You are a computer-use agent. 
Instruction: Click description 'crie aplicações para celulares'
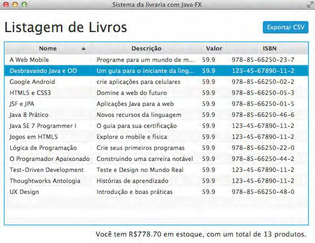click(x=138, y=82)
